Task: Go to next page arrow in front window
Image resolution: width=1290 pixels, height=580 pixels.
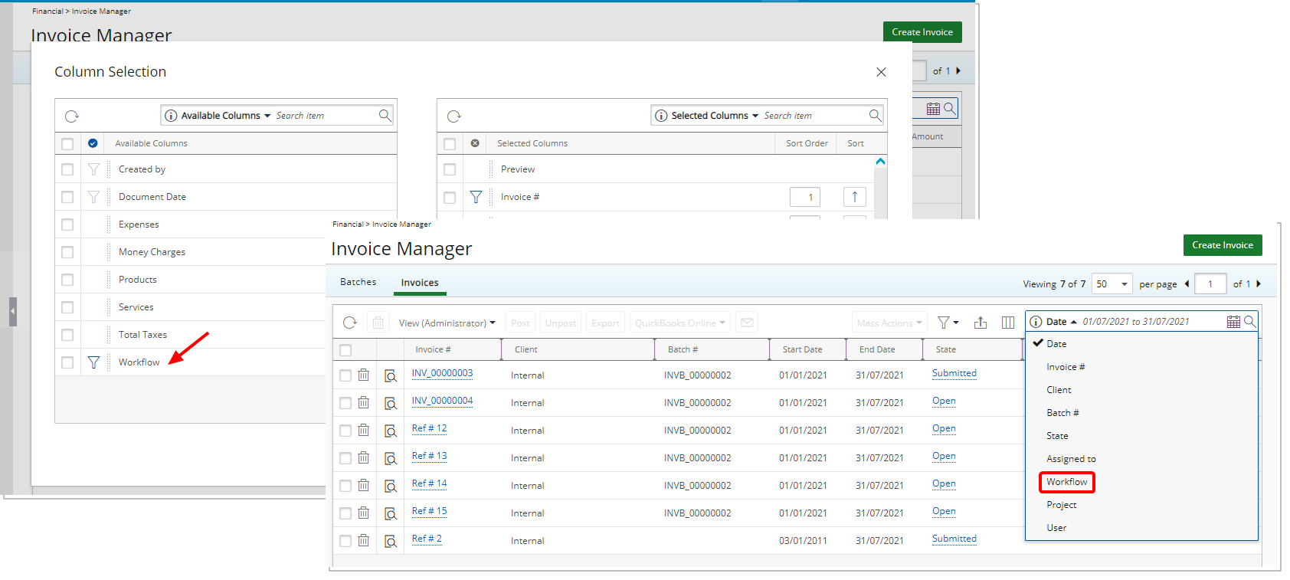Action: tap(1259, 284)
